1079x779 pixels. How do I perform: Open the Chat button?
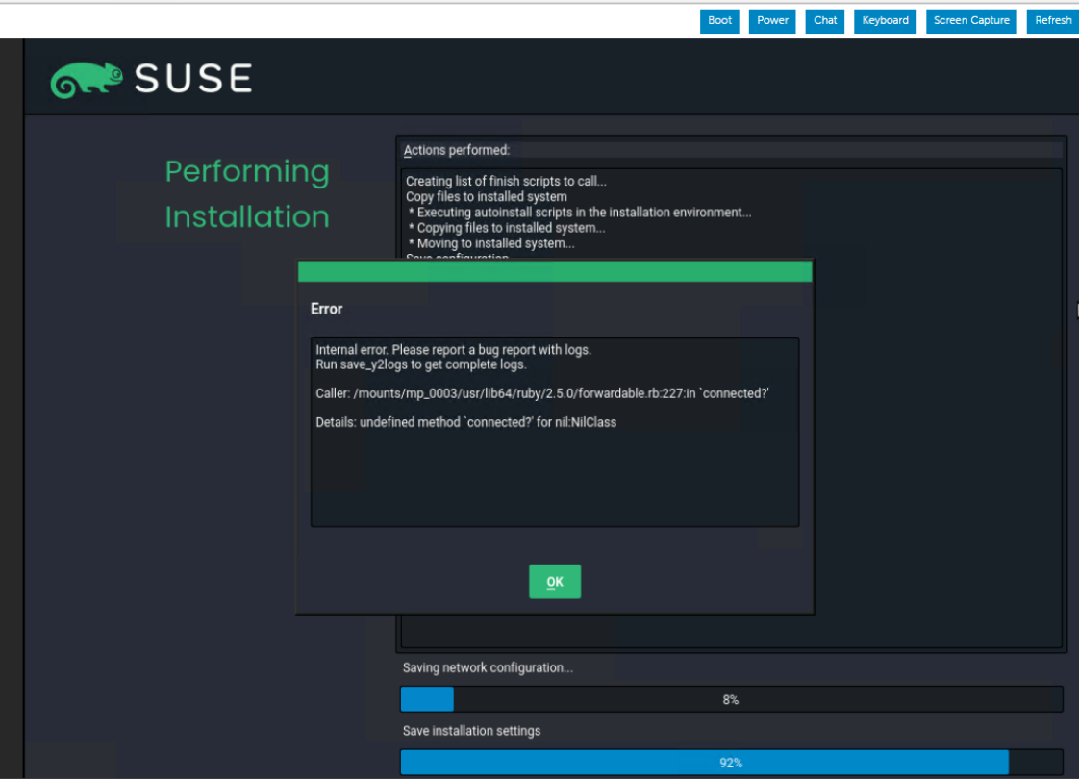[824, 20]
